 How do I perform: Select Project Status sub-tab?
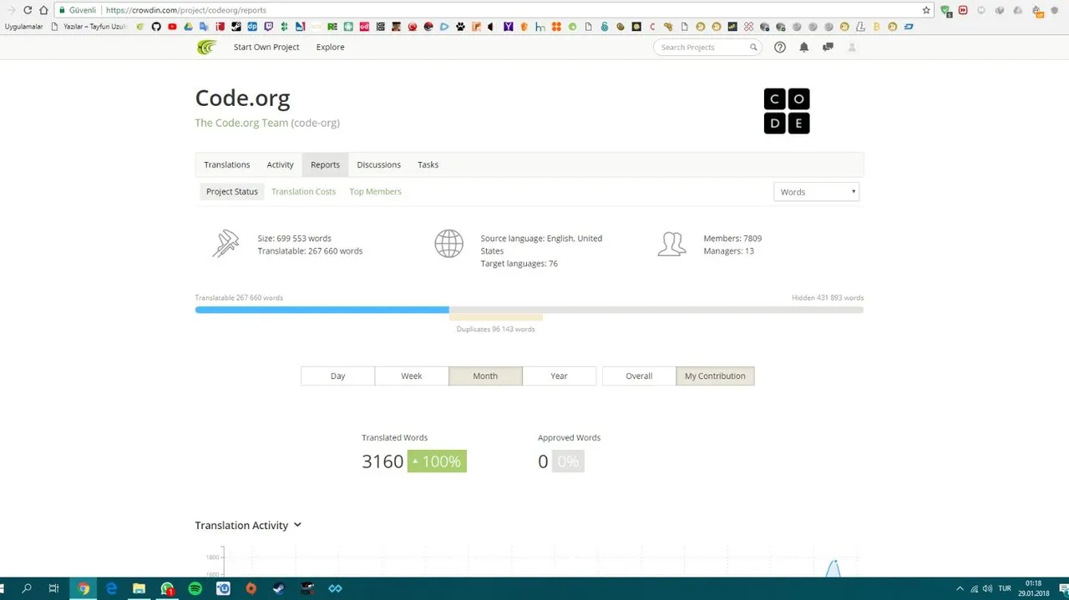(232, 192)
